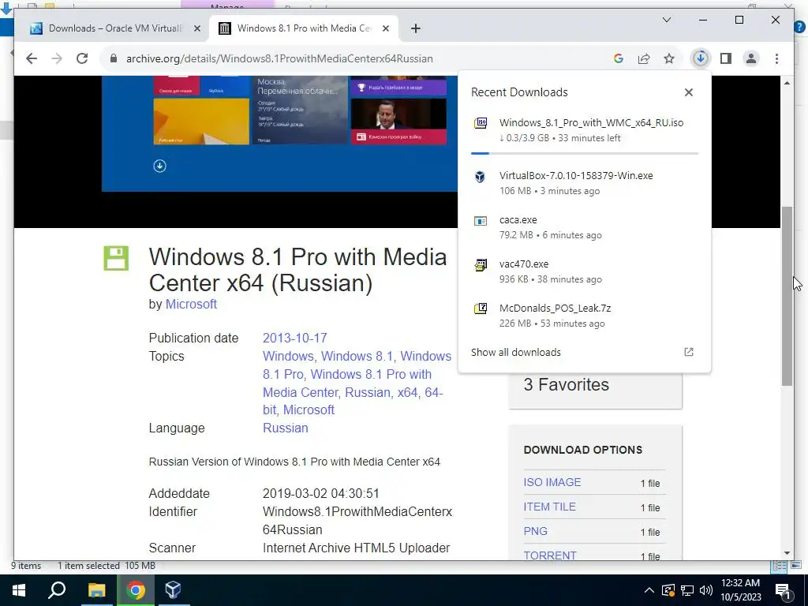
Task: Click the 3 Favorites box
Action: (x=595, y=391)
